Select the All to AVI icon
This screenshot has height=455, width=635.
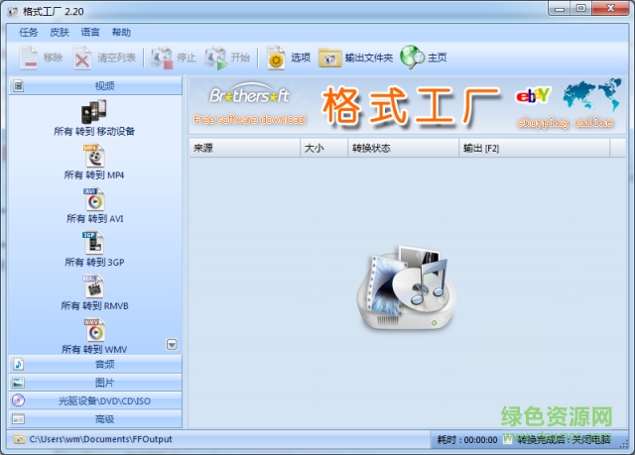[94, 199]
